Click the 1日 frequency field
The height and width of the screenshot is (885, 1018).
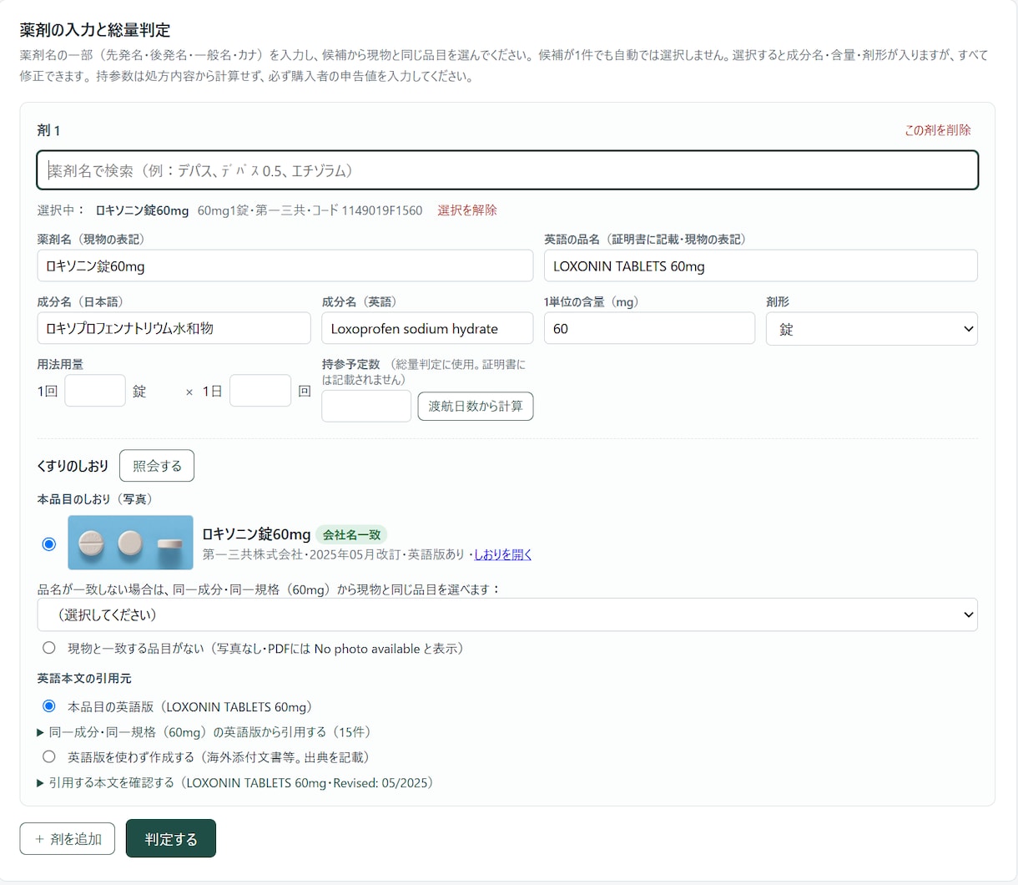click(260, 391)
